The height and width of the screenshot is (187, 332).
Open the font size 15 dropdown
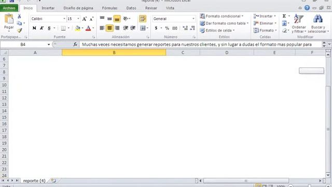pos(78,19)
